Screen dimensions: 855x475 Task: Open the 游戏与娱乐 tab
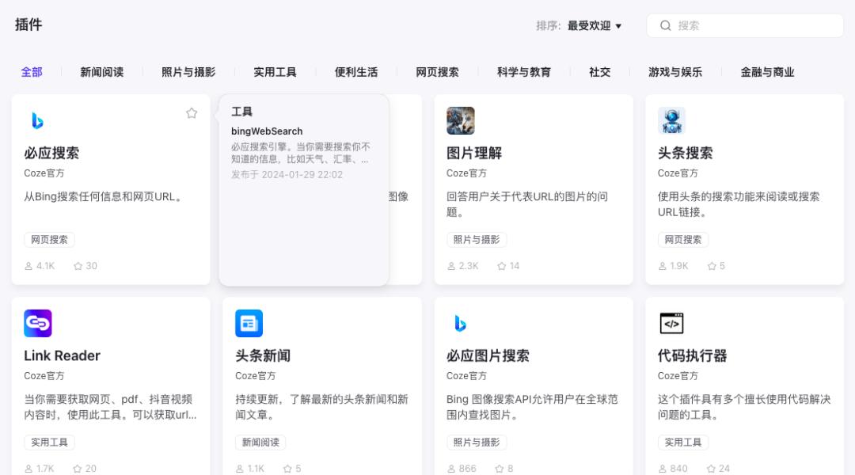pos(675,72)
